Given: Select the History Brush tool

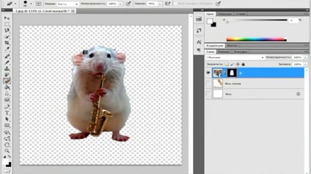Looking at the screenshot, I should (7, 75).
